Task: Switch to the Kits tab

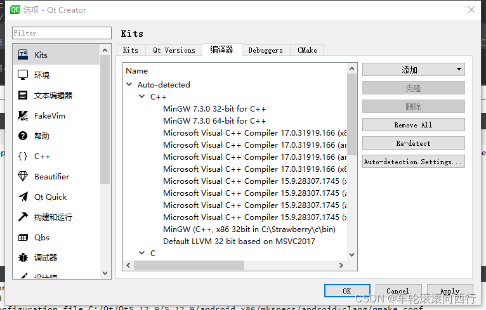Action: tap(131, 50)
